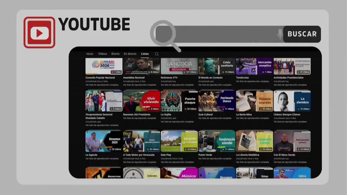The image size is (347, 195).
Task: Click the small channel search magnifier icon
Action: point(157,54)
